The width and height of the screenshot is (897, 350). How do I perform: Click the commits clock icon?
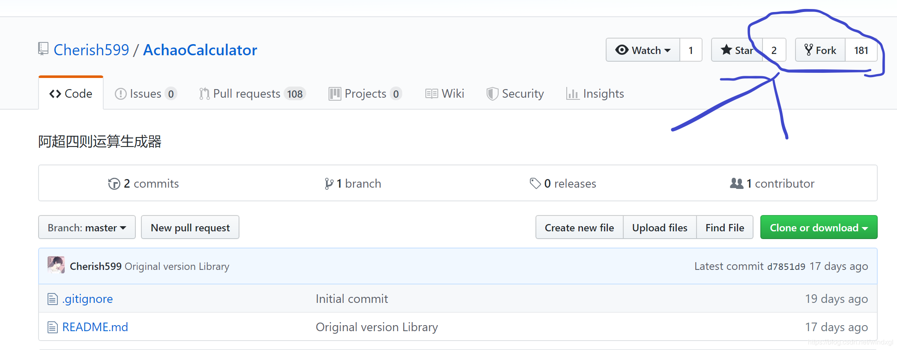coord(114,184)
